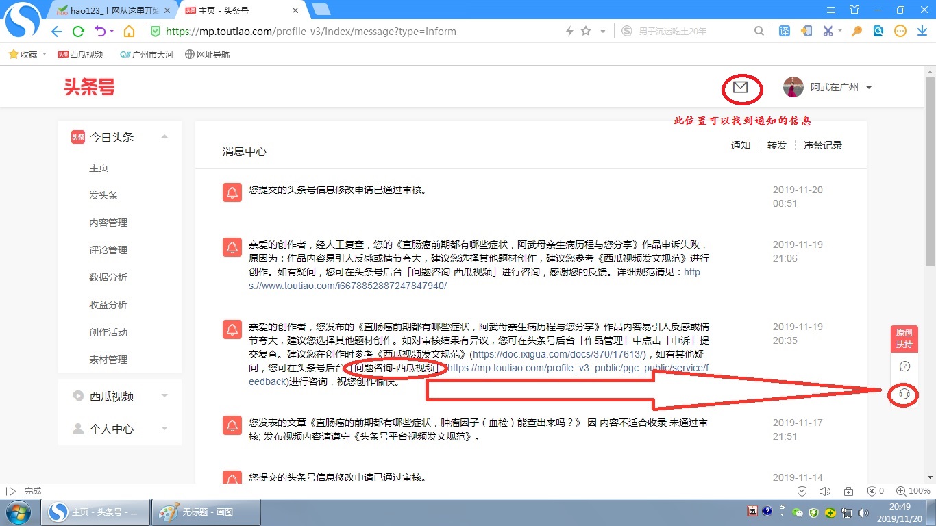The height and width of the screenshot is (526, 936).
Task: Click the 头条号 logo
Action: [89, 87]
